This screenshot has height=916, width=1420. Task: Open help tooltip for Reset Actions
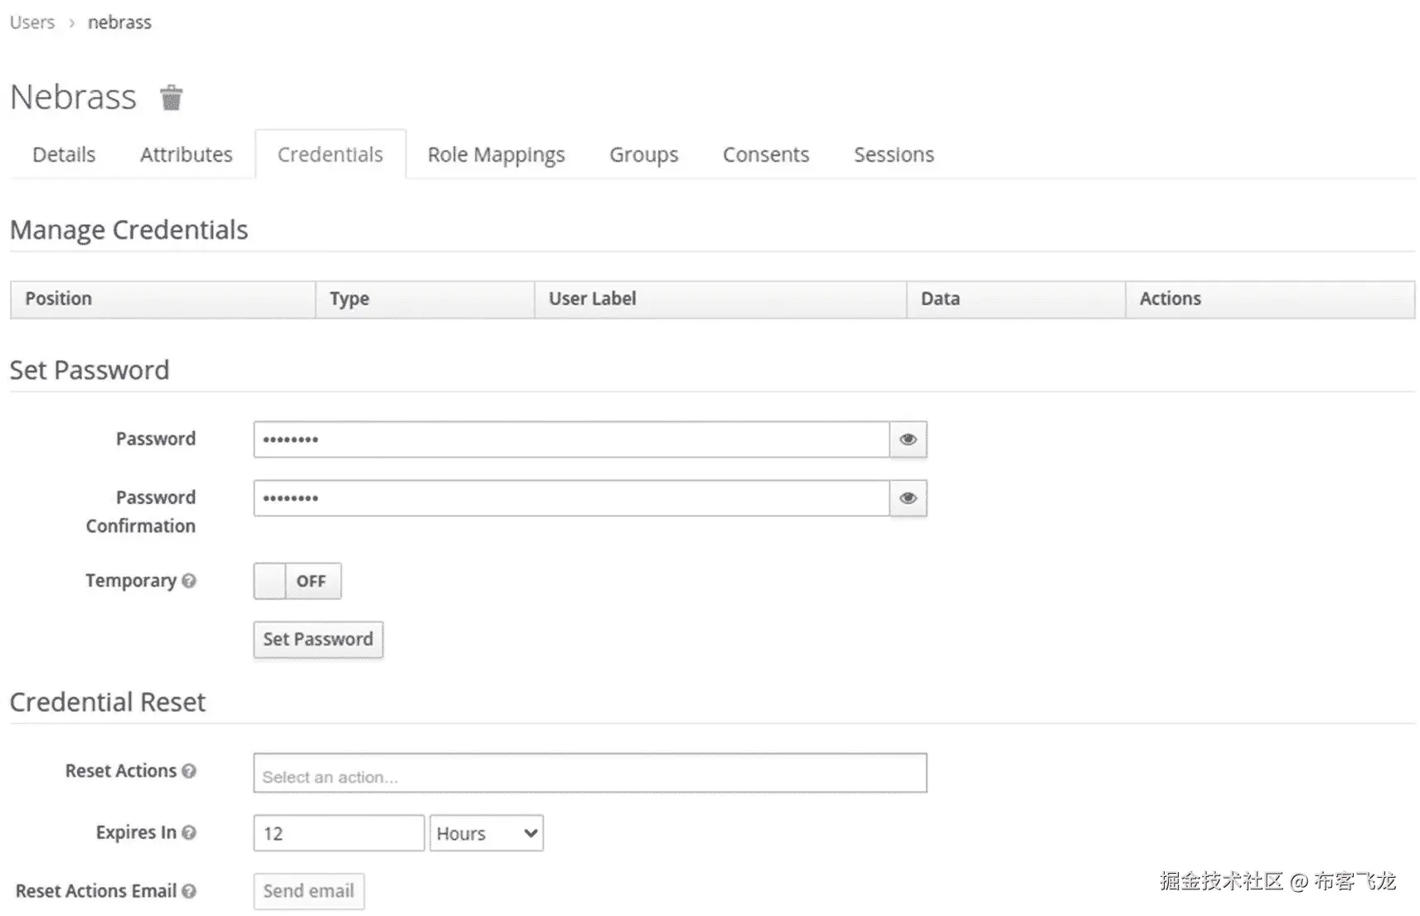tap(189, 771)
